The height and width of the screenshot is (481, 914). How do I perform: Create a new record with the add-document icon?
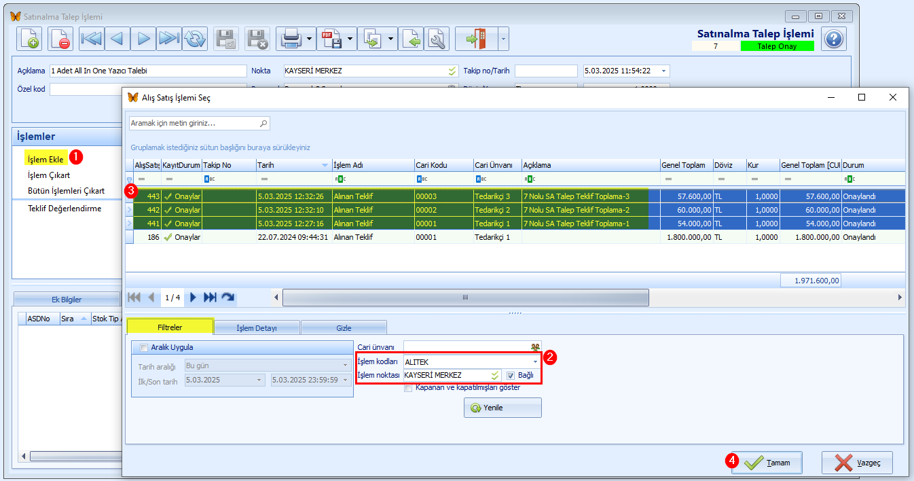(x=29, y=39)
